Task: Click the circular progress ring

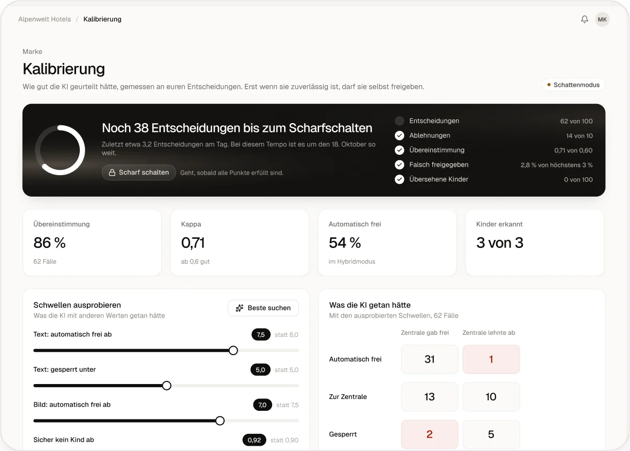Action: [x=60, y=150]
